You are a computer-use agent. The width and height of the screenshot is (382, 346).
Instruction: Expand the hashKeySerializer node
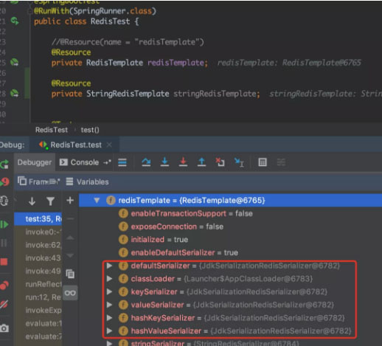(109, 318)
